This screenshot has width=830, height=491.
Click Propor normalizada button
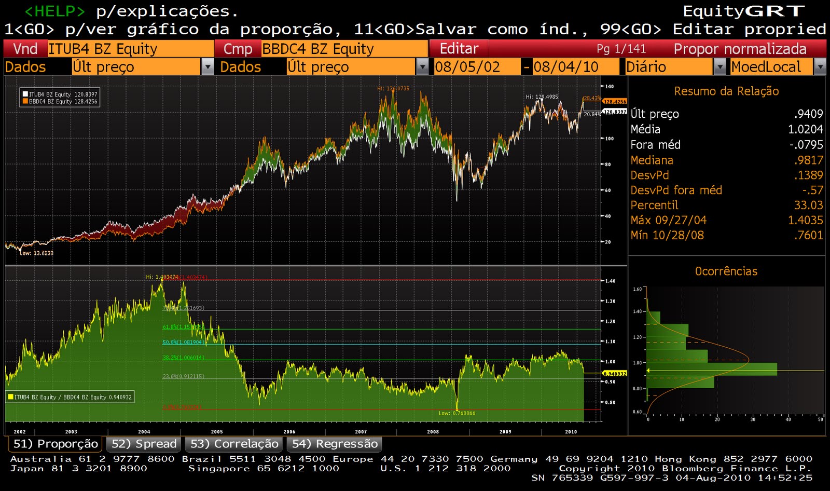(x=740, y=49)
